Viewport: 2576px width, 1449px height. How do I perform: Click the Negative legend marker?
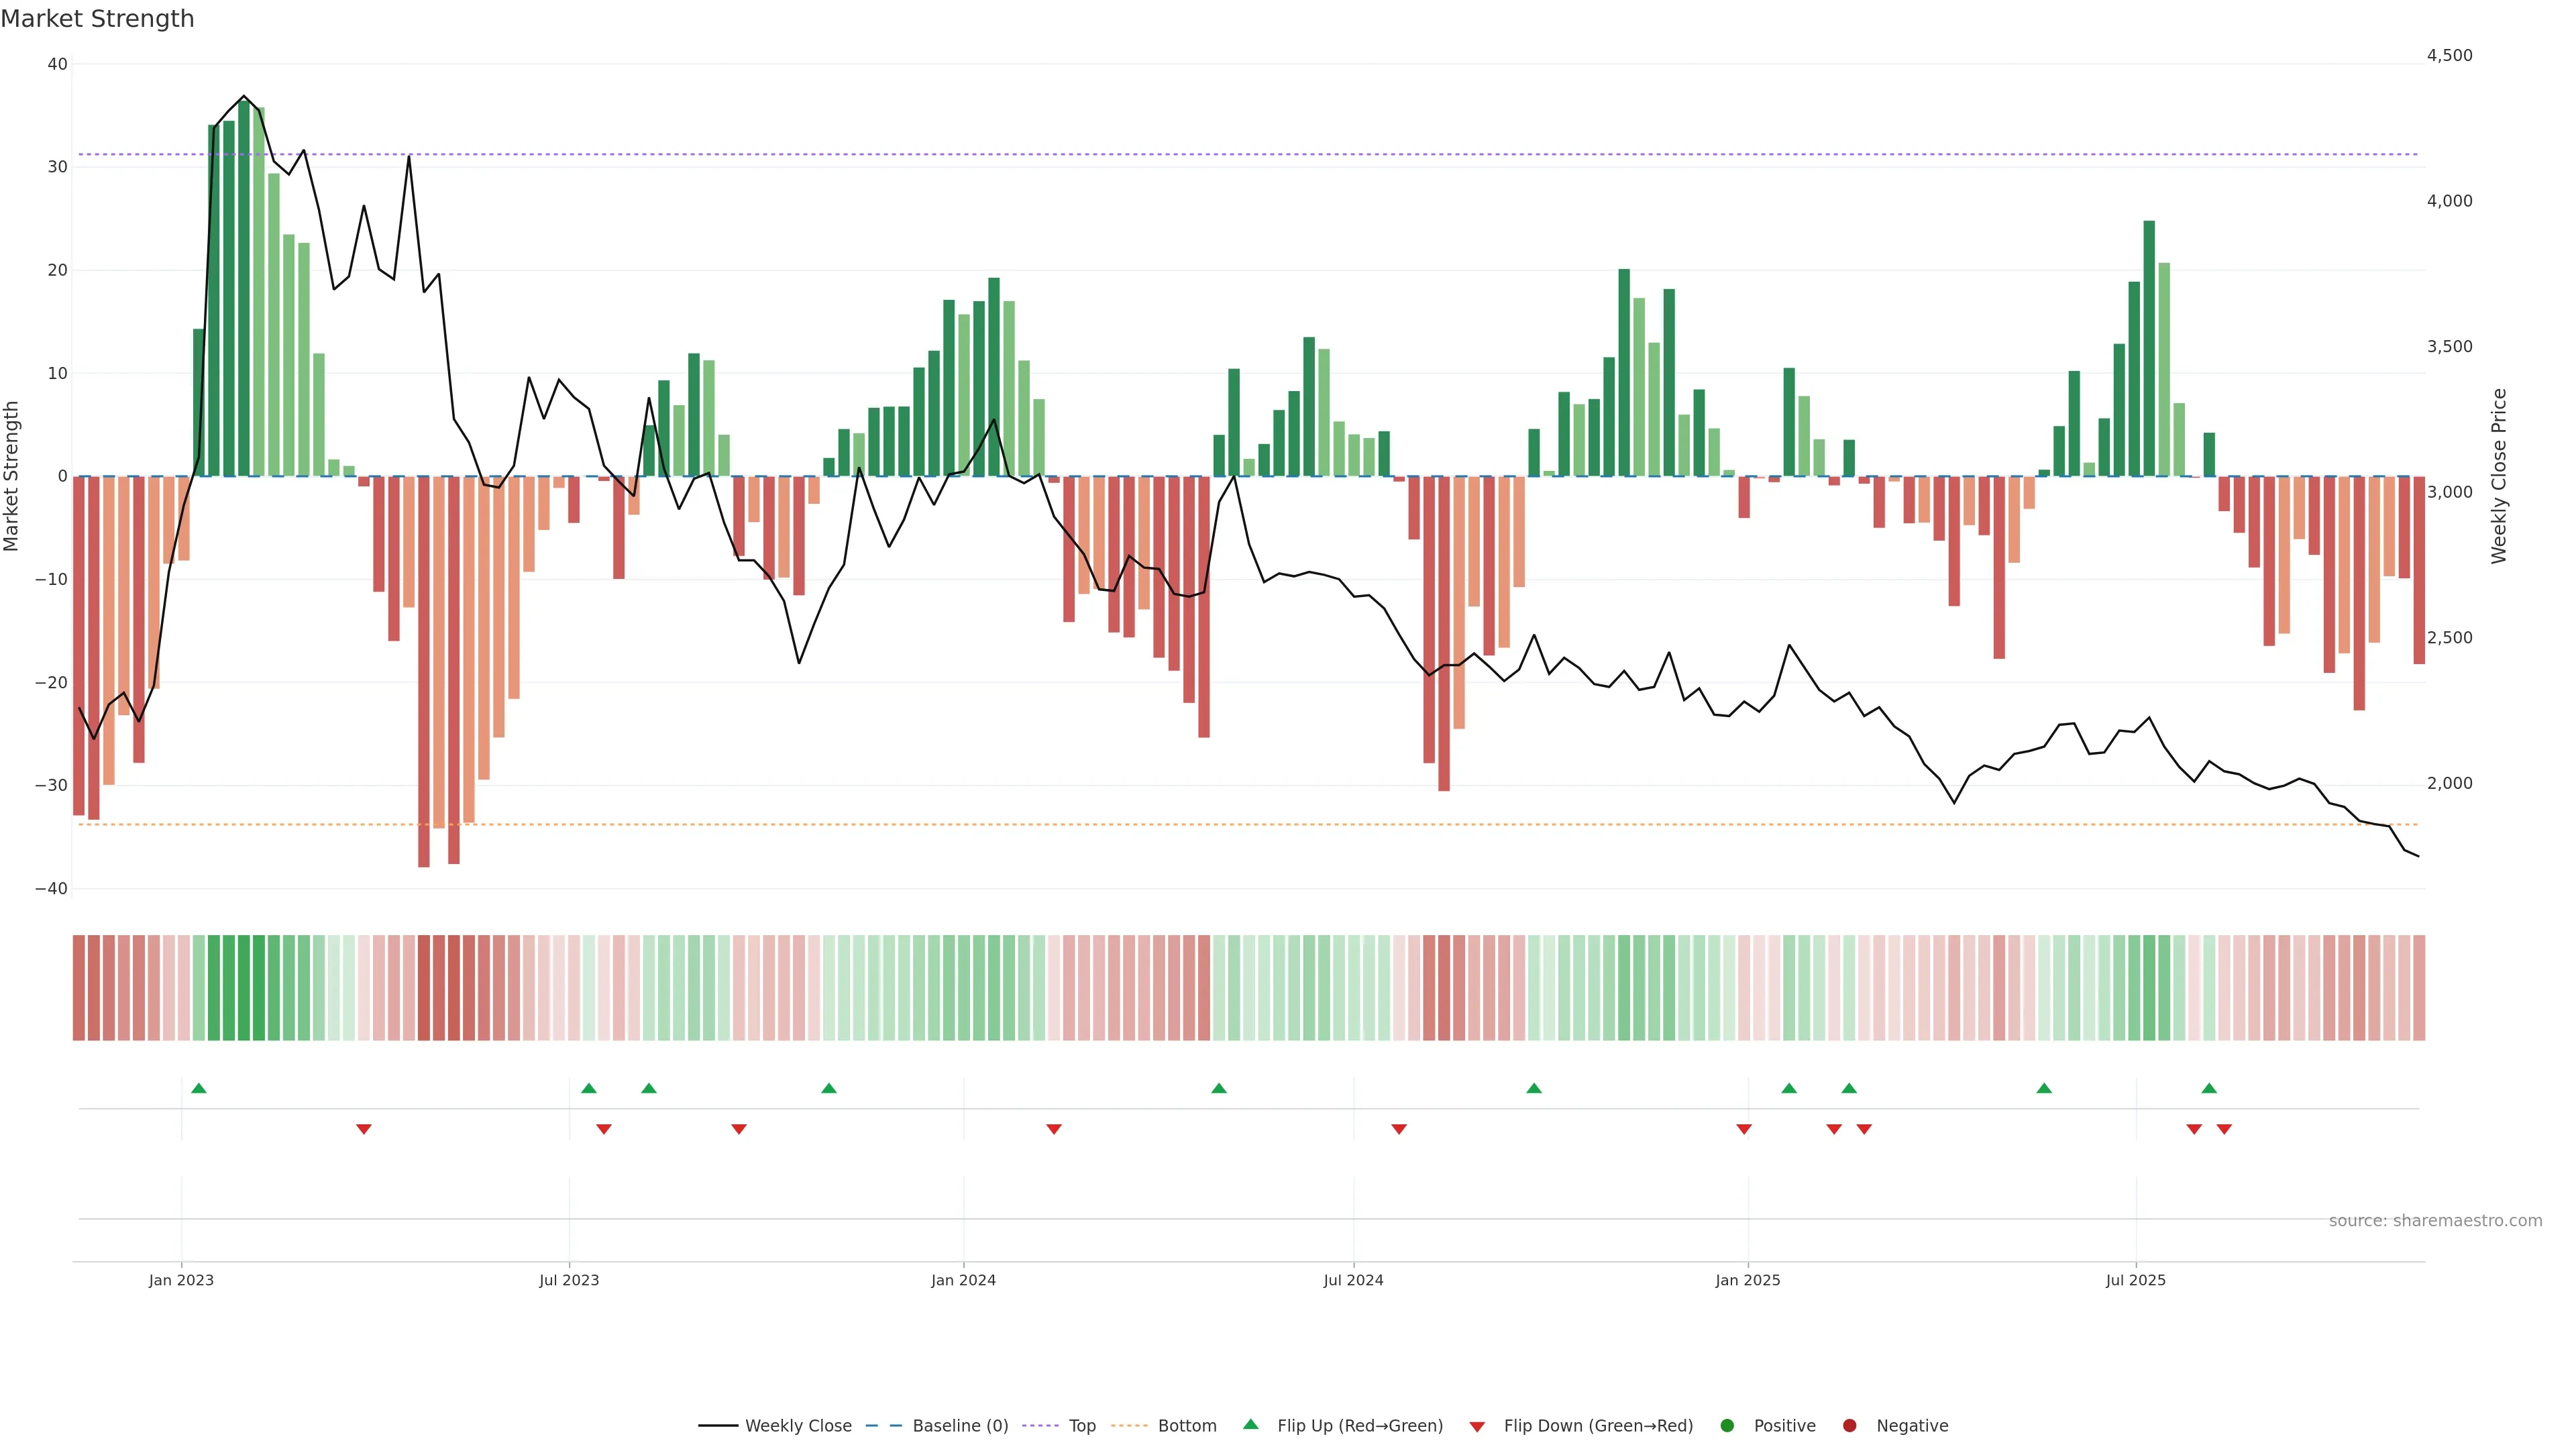click(x=1849, y=1426)
